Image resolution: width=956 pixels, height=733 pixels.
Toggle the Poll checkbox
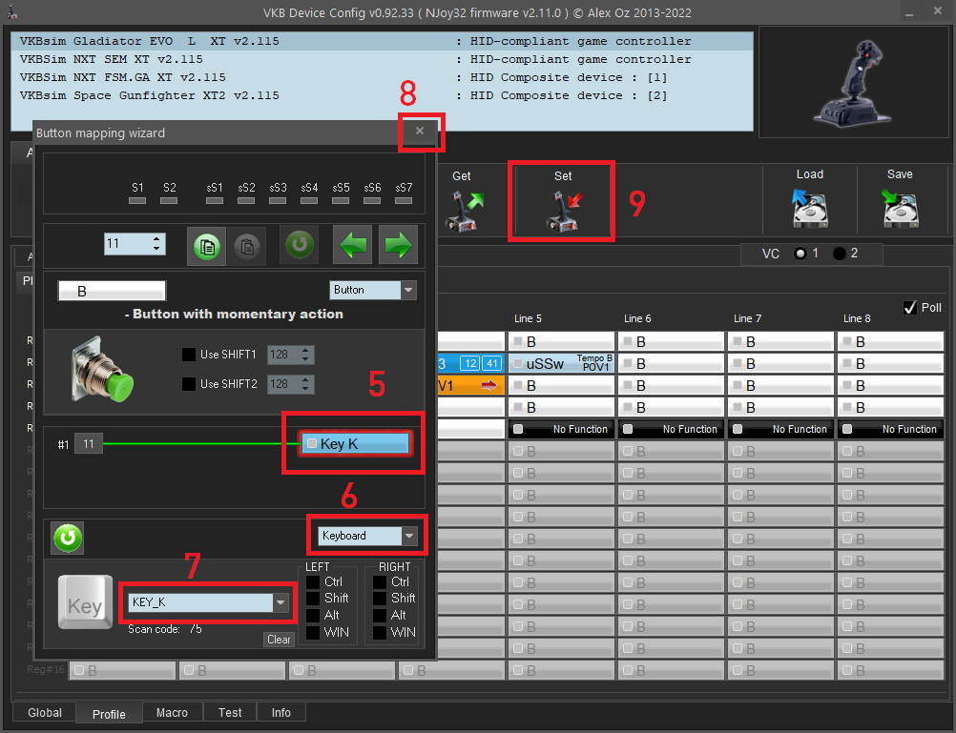tap(910, 308)
